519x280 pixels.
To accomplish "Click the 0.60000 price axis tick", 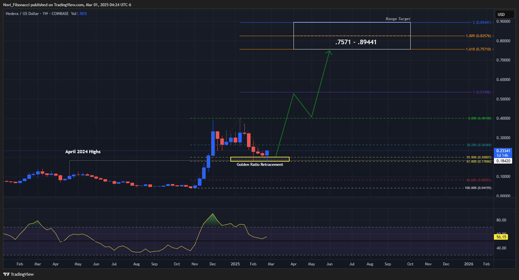I will click(x=503, y=80).
